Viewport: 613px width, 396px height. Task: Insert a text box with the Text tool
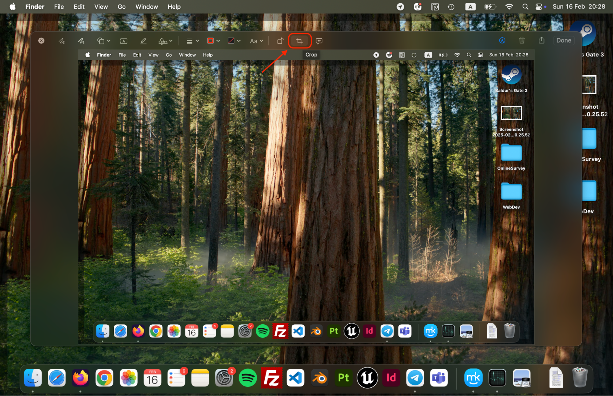pos(123,40)
